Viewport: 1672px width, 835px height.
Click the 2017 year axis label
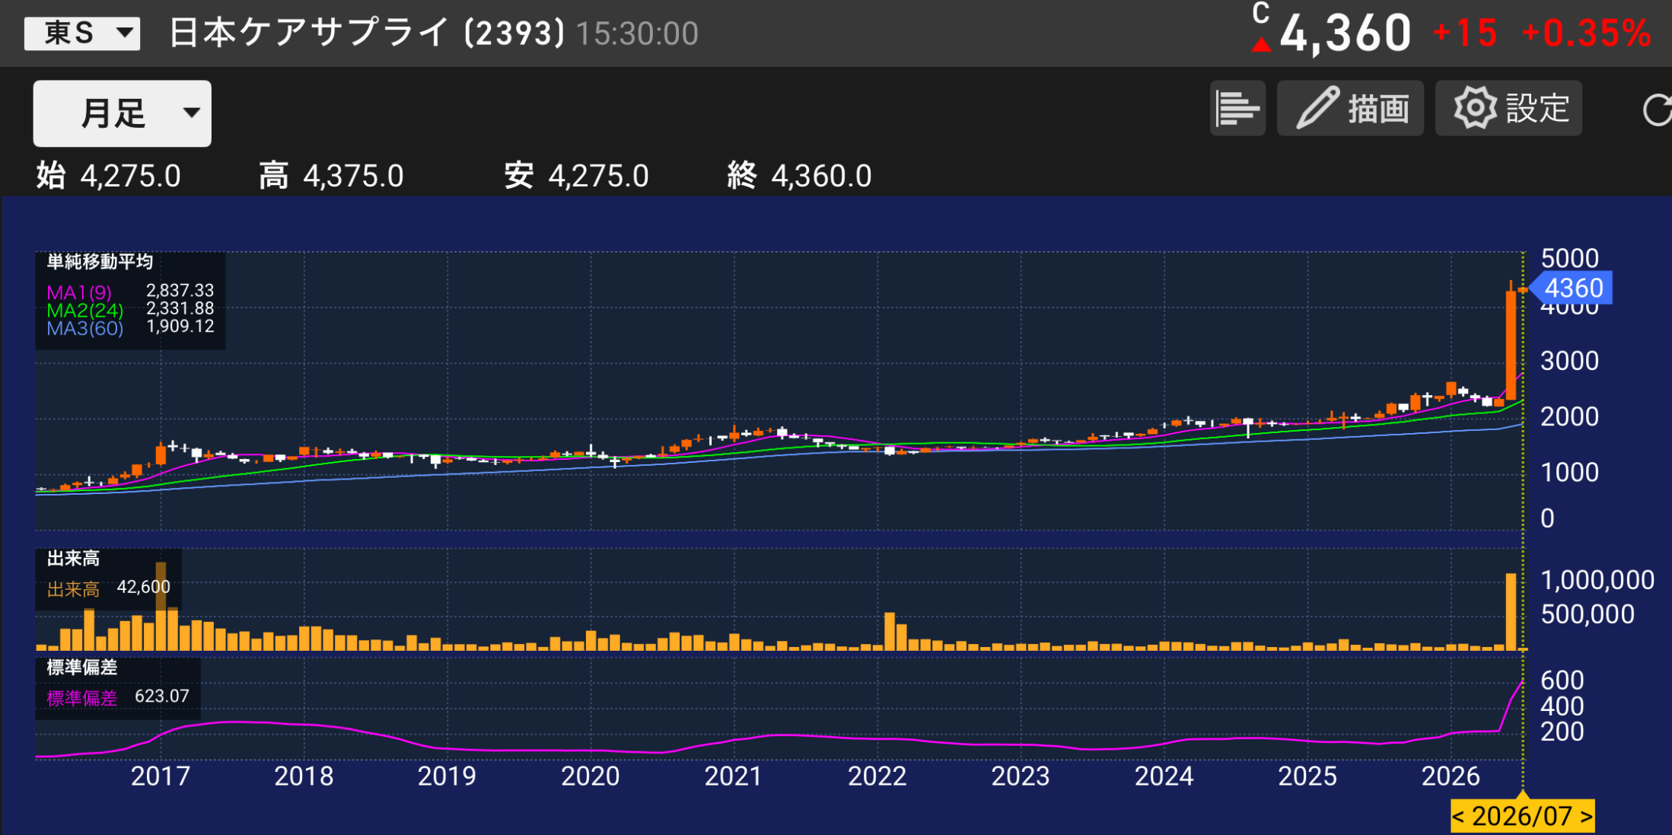click(160, 776)
